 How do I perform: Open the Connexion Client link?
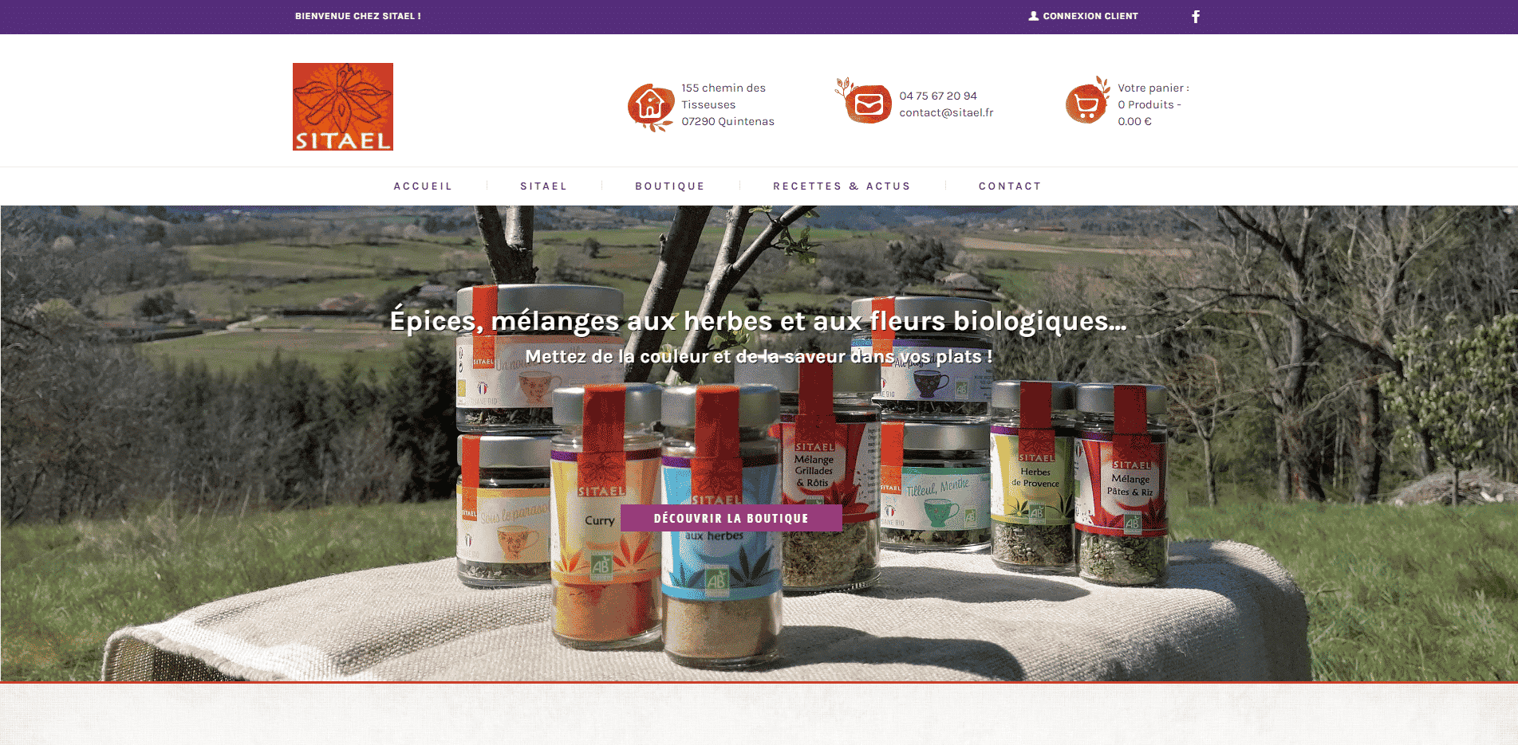(1090, 16)
